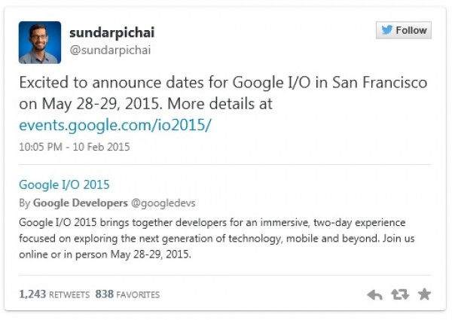Click the card description about two-day experience
Screen dimensions: 452x320
point(217,239)
